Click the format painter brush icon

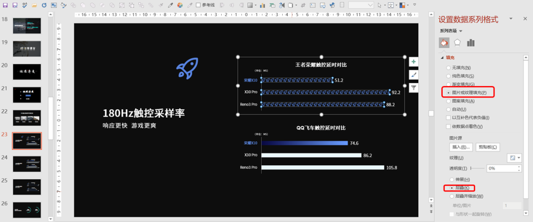pyautogui.click(x=160, y=5)
